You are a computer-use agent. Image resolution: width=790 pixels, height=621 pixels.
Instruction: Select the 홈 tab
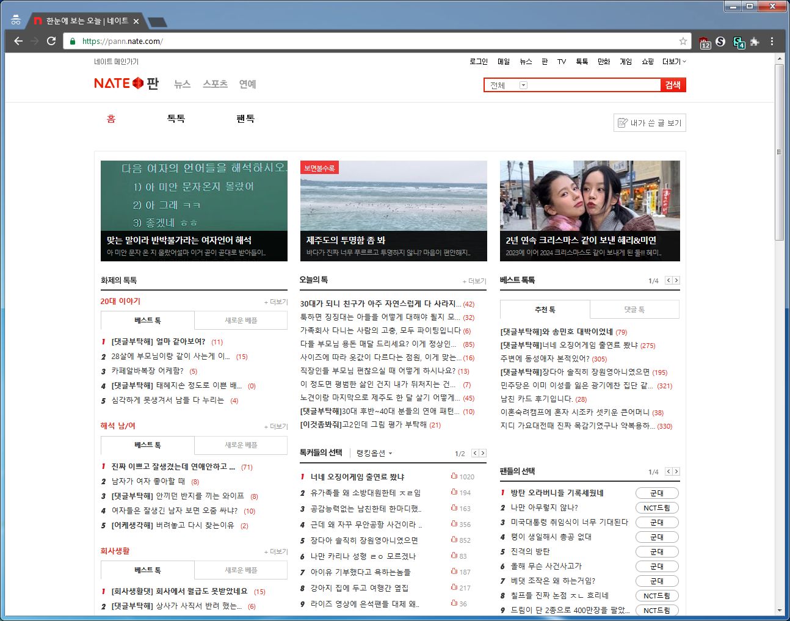click(111, 119)
